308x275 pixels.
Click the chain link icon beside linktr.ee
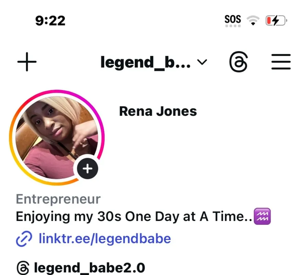pos(24,238)
